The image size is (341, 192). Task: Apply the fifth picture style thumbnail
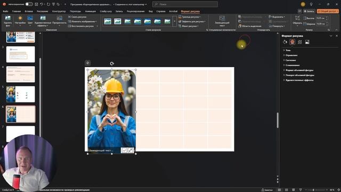(148, 21)
